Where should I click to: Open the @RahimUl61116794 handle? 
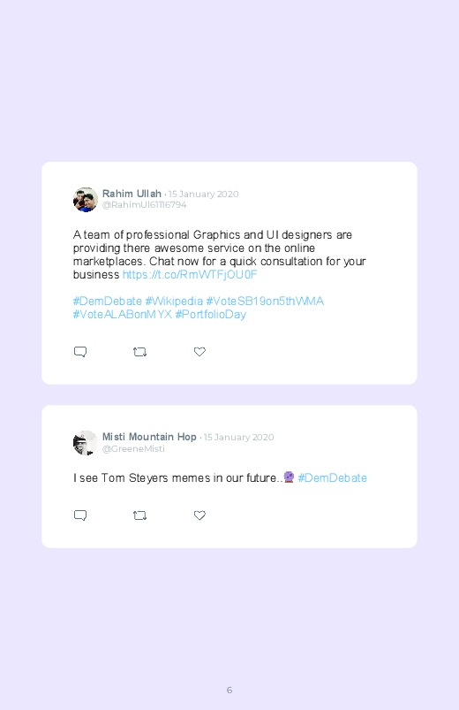144,204
